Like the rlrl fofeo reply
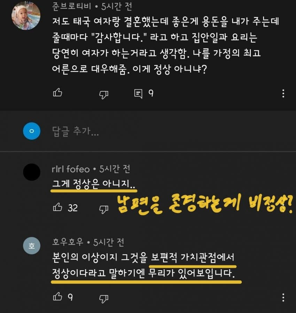This screenshot has height=313, width=296. [x=58, y=207]
